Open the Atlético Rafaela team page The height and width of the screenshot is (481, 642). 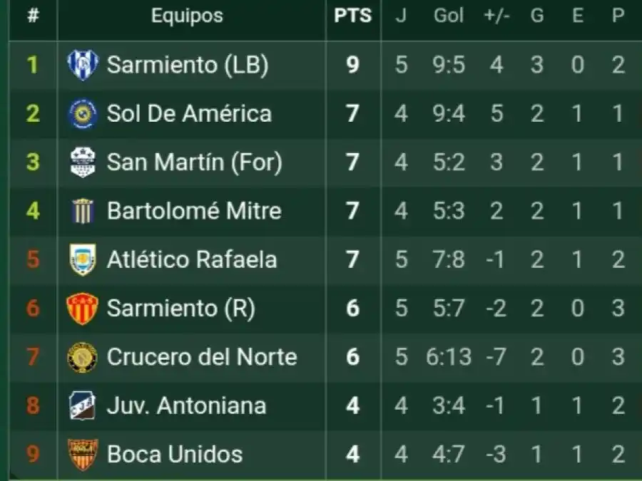coord(192,259)
